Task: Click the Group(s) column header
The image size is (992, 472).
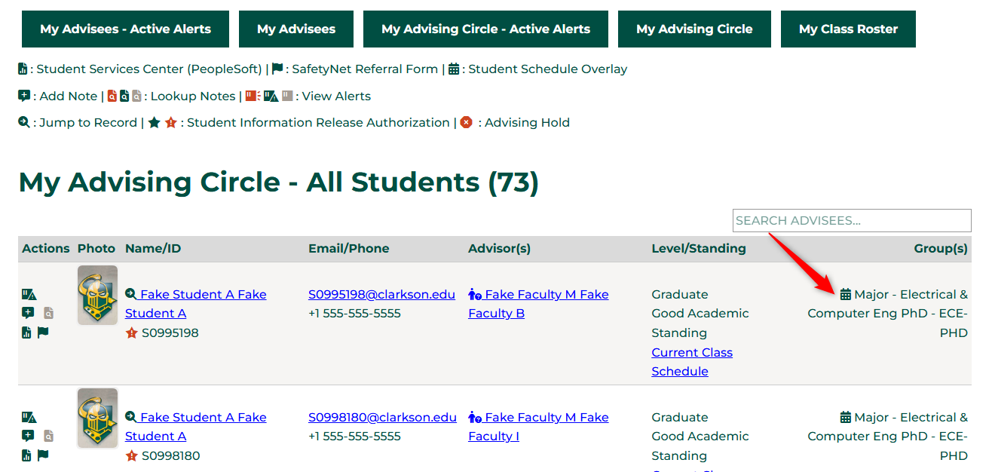Action: 941,248
